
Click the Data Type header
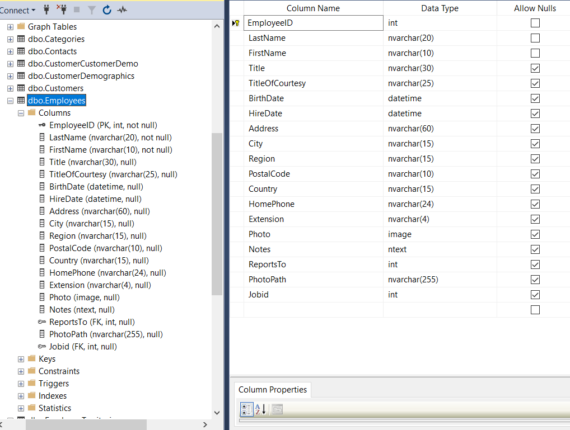pyautogui.click(x=440, y=8)
